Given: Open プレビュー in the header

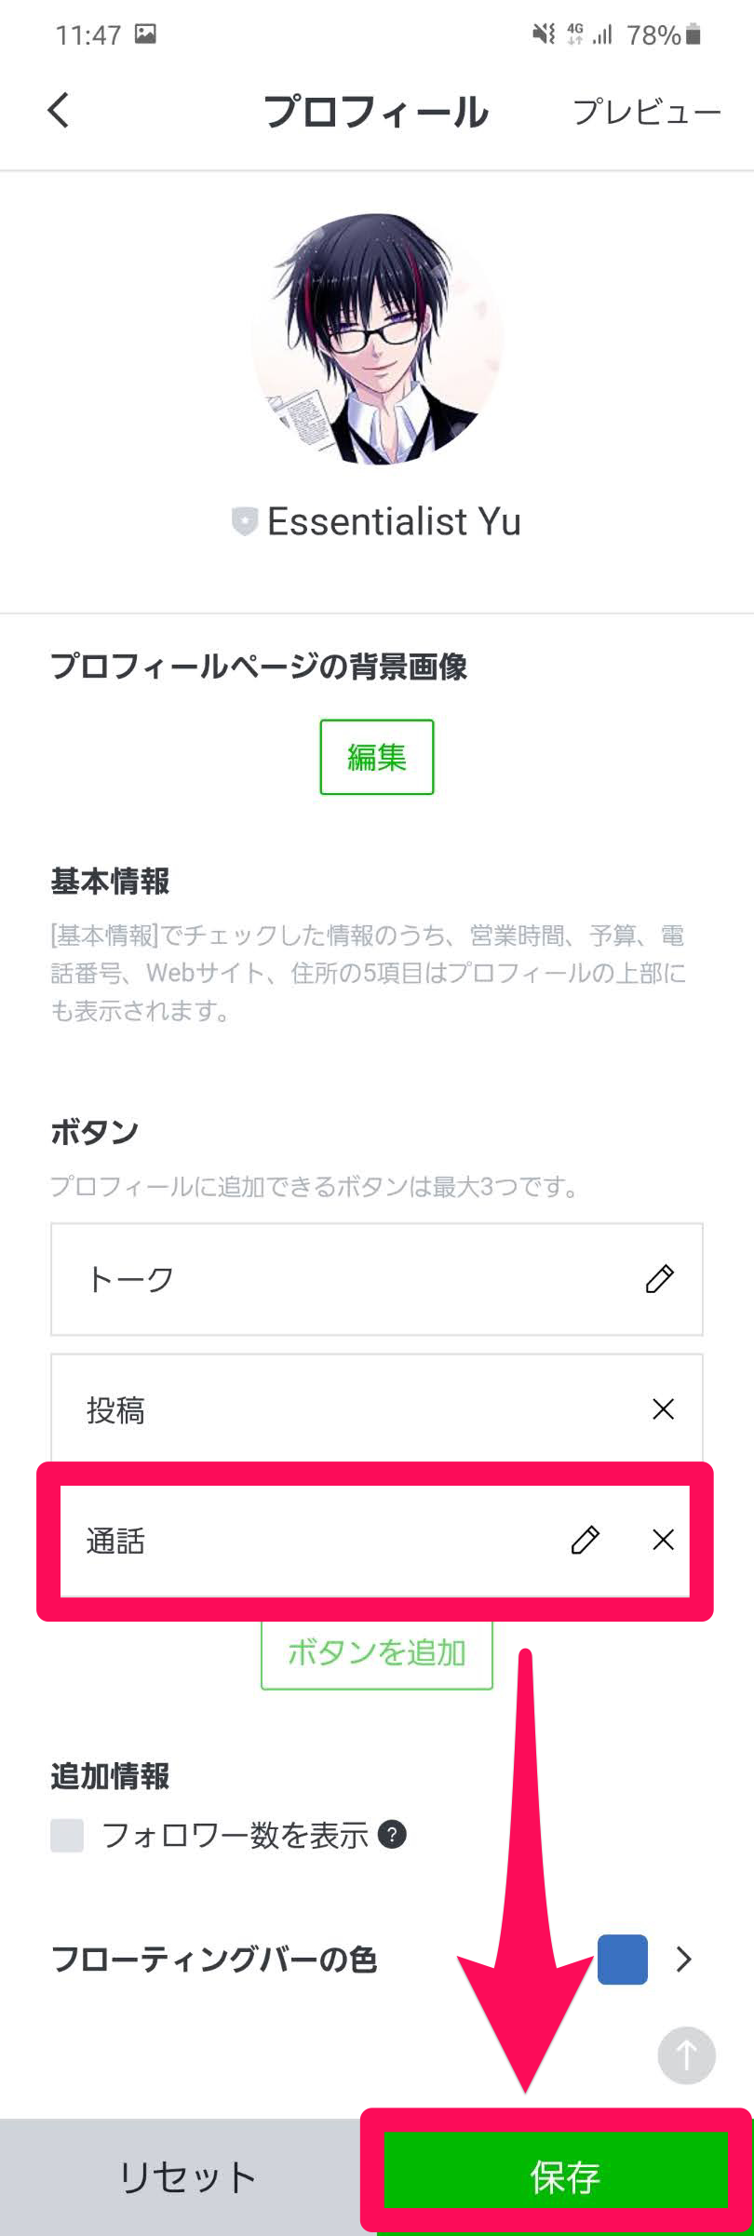Looking at the screenshot, I should tap(646, 113).
